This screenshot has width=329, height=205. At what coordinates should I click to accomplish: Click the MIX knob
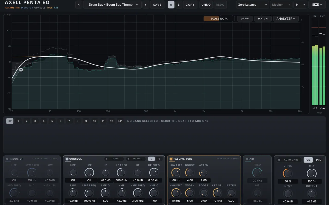click(312, 173)
